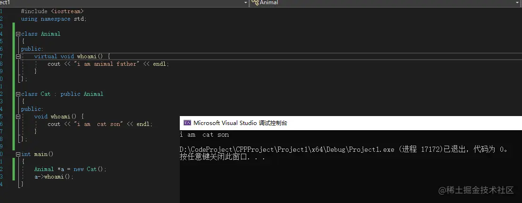Image resolution: width=522 pixels, height=203 pixels.
Task: Click the 'Animal *a = new Cat();' line
Action: pyautogui.click(x=70, y=169)
